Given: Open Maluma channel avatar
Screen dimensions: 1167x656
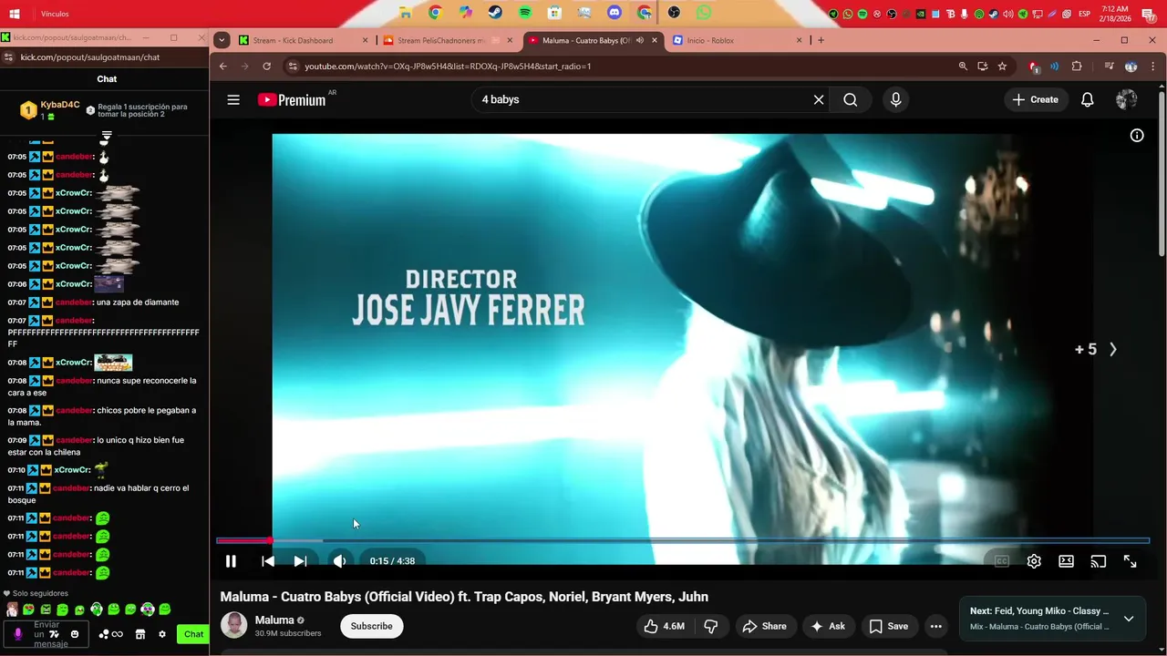Looking at the screenshot, I should tap(234, 626).
